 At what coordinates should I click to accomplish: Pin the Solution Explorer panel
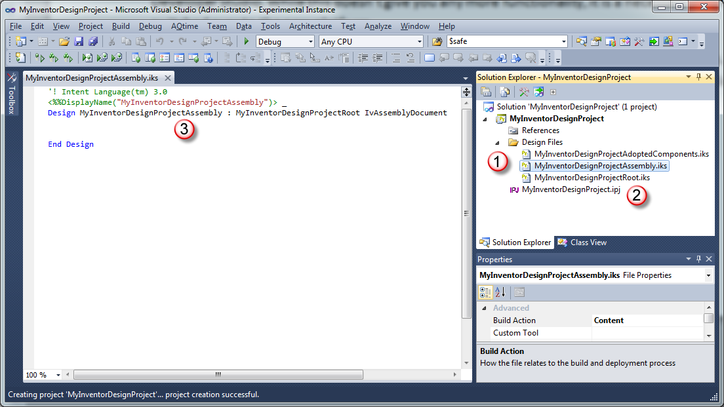[x=698, y=77]
